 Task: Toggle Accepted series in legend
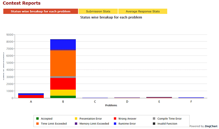44,119
